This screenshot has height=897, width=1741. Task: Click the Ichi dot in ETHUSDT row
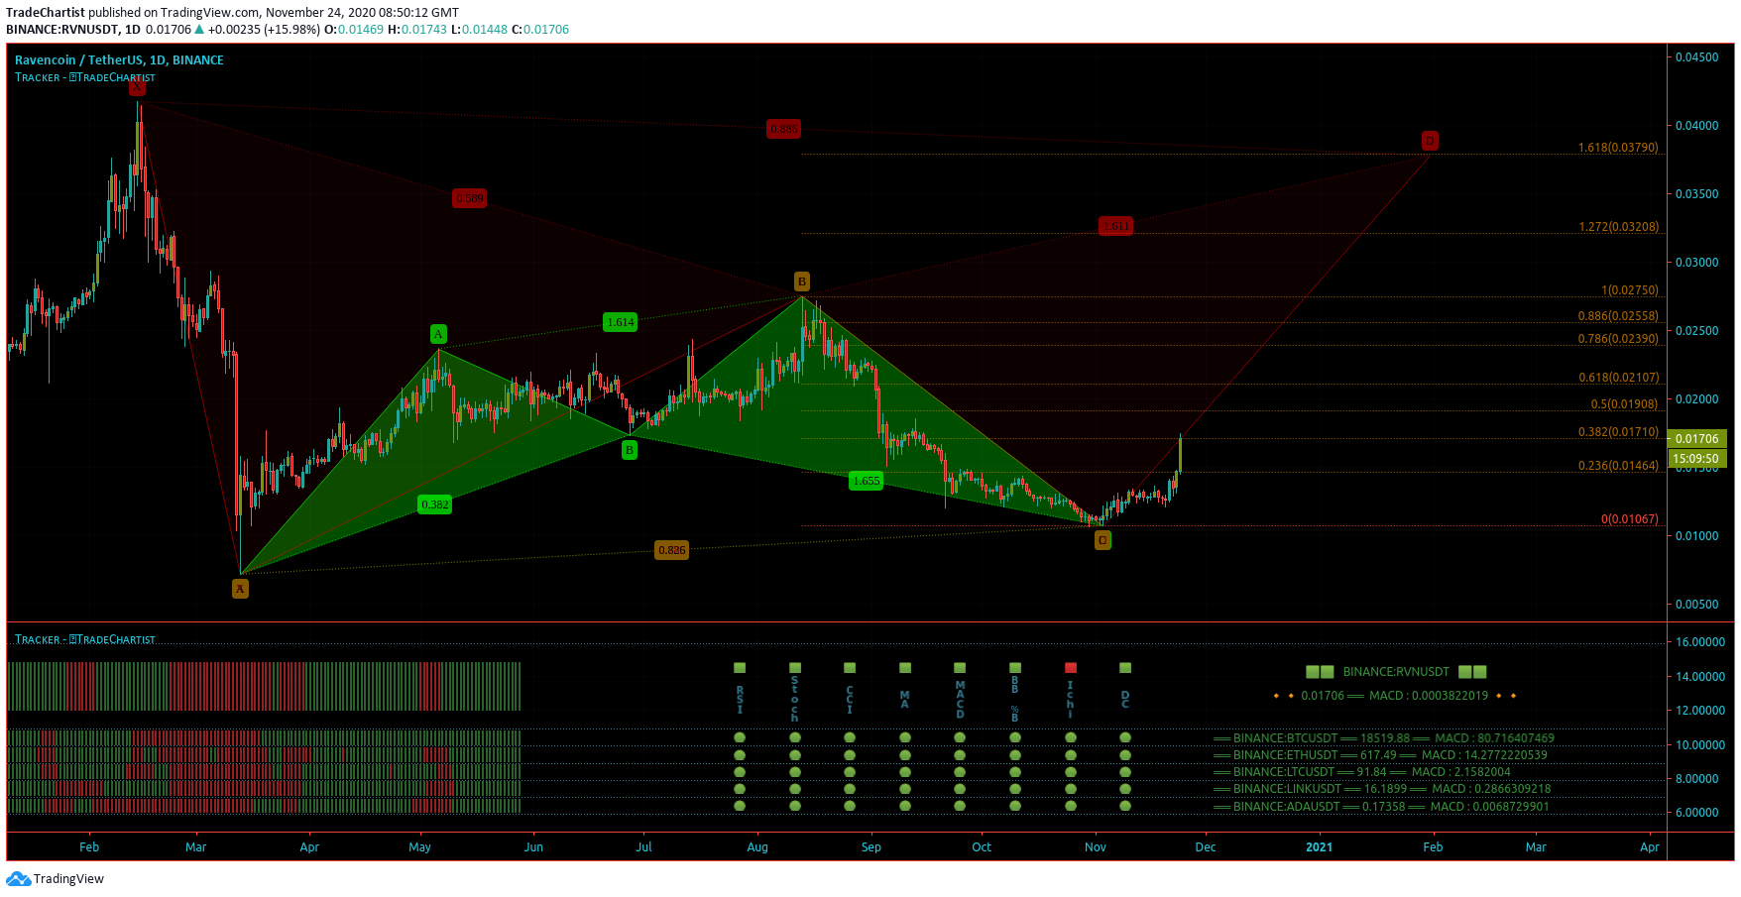(1071, 755)
